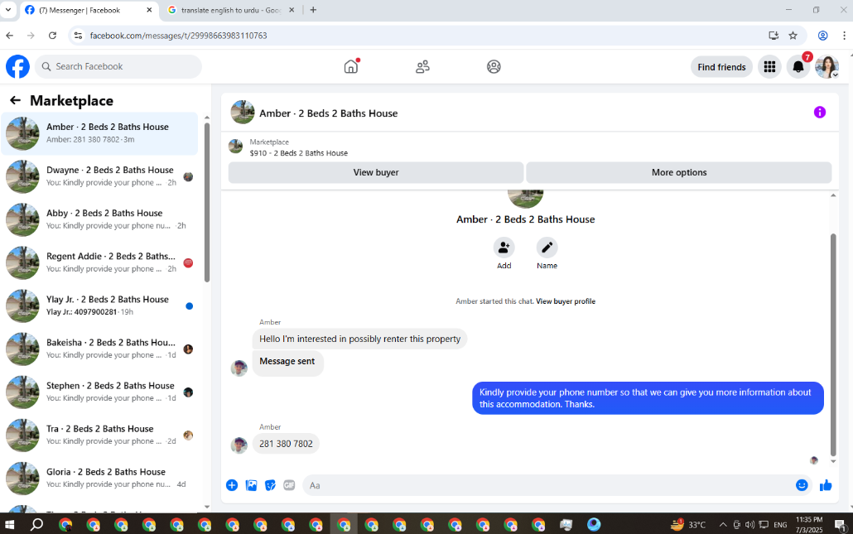
Task: Open Windows taskbar search icon
Action: (36, 524)
